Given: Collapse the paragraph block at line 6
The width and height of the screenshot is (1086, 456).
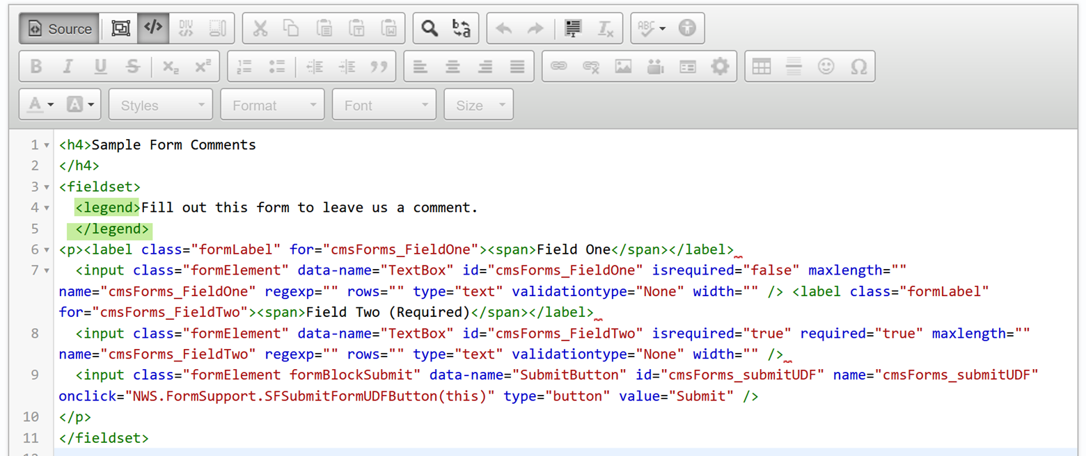Looking at the screenshot, I should point(46,250).
